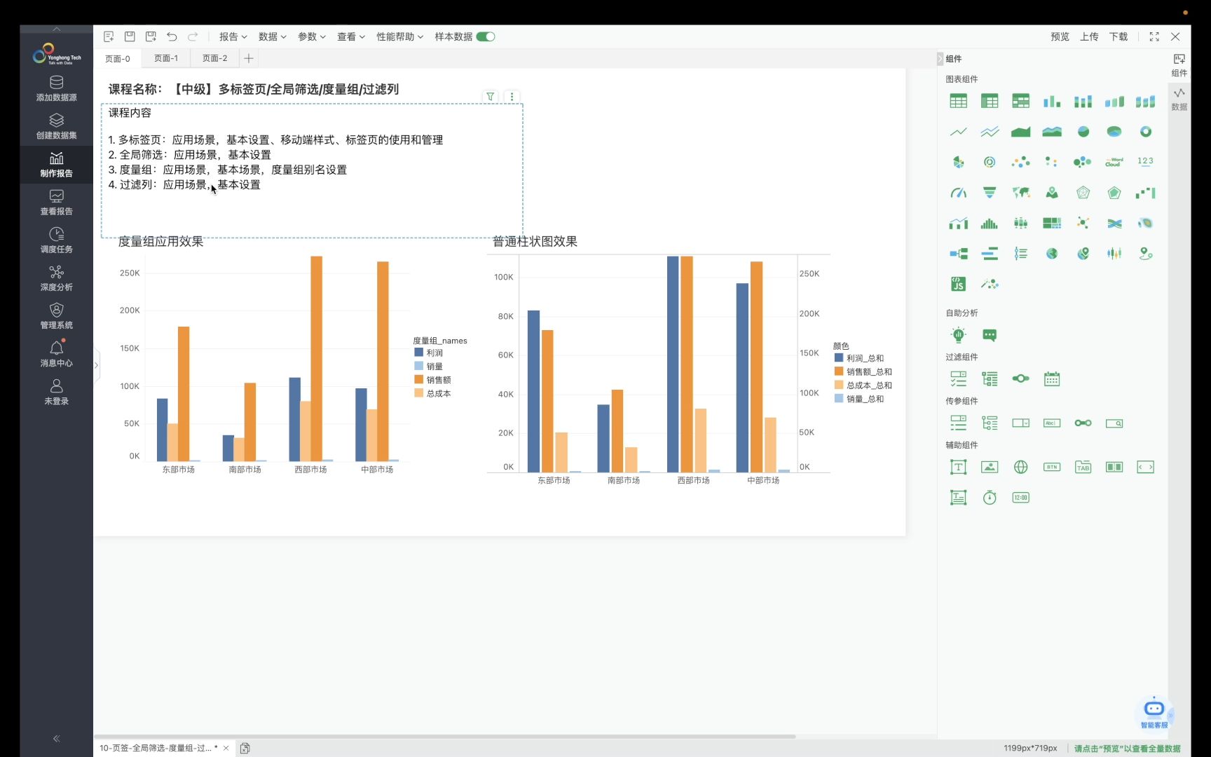
Task: Open the 报告 dropdown menu
Action: tap(233, 36)
